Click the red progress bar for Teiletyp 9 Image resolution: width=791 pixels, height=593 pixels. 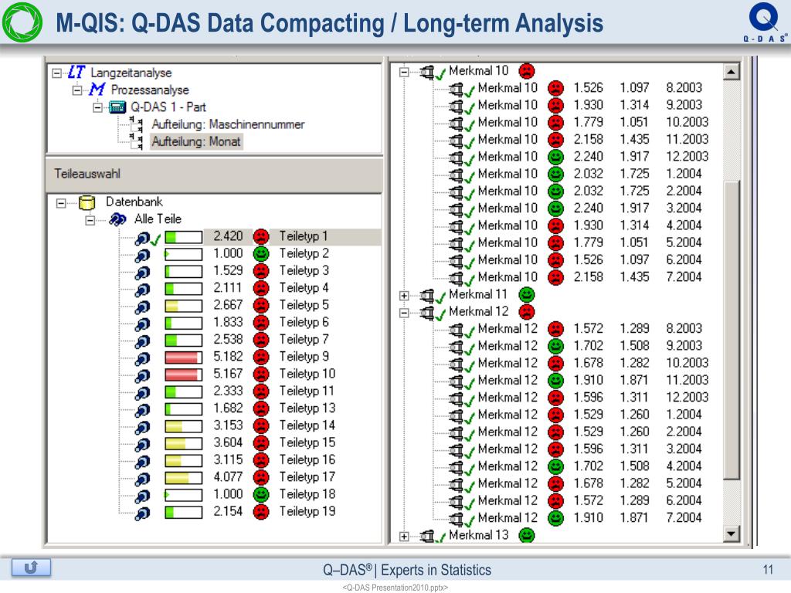[x=184, y=357]
